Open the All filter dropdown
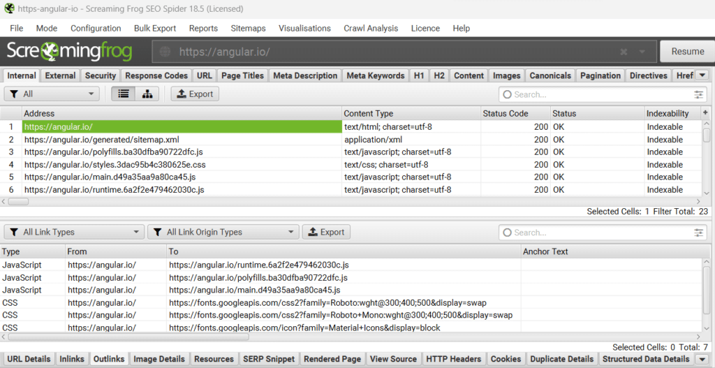 coord(52,94)
